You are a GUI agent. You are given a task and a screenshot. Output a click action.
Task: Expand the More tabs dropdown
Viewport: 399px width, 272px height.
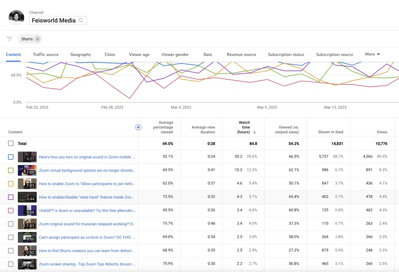372,54
